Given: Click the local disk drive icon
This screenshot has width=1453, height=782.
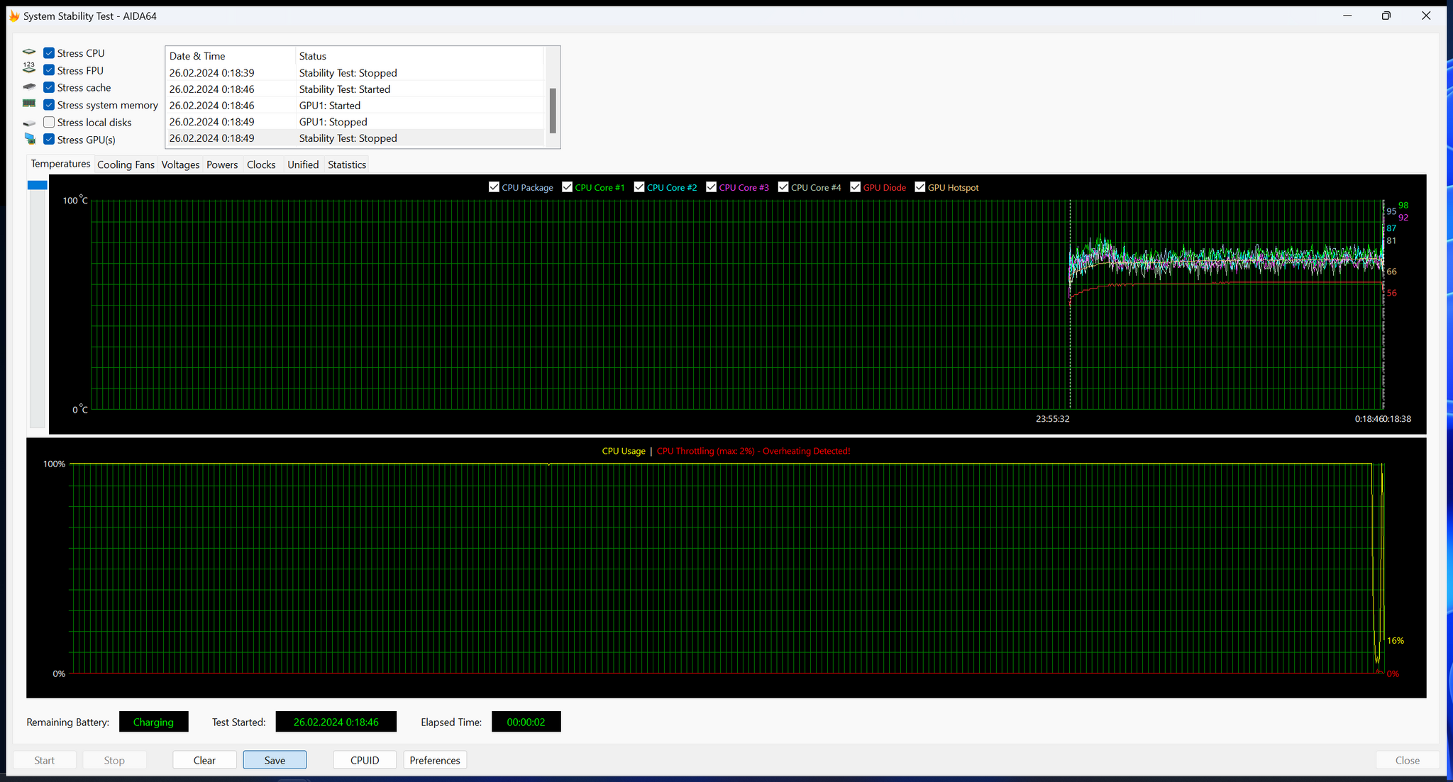Looking at the screenshot, I should tap(29, 123).
